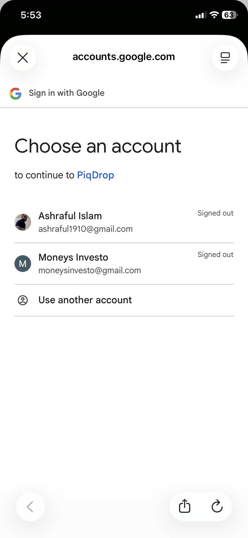The image size is (248, 538).
Task: Select the Moneys Investo account
Action: click(124, 264)
